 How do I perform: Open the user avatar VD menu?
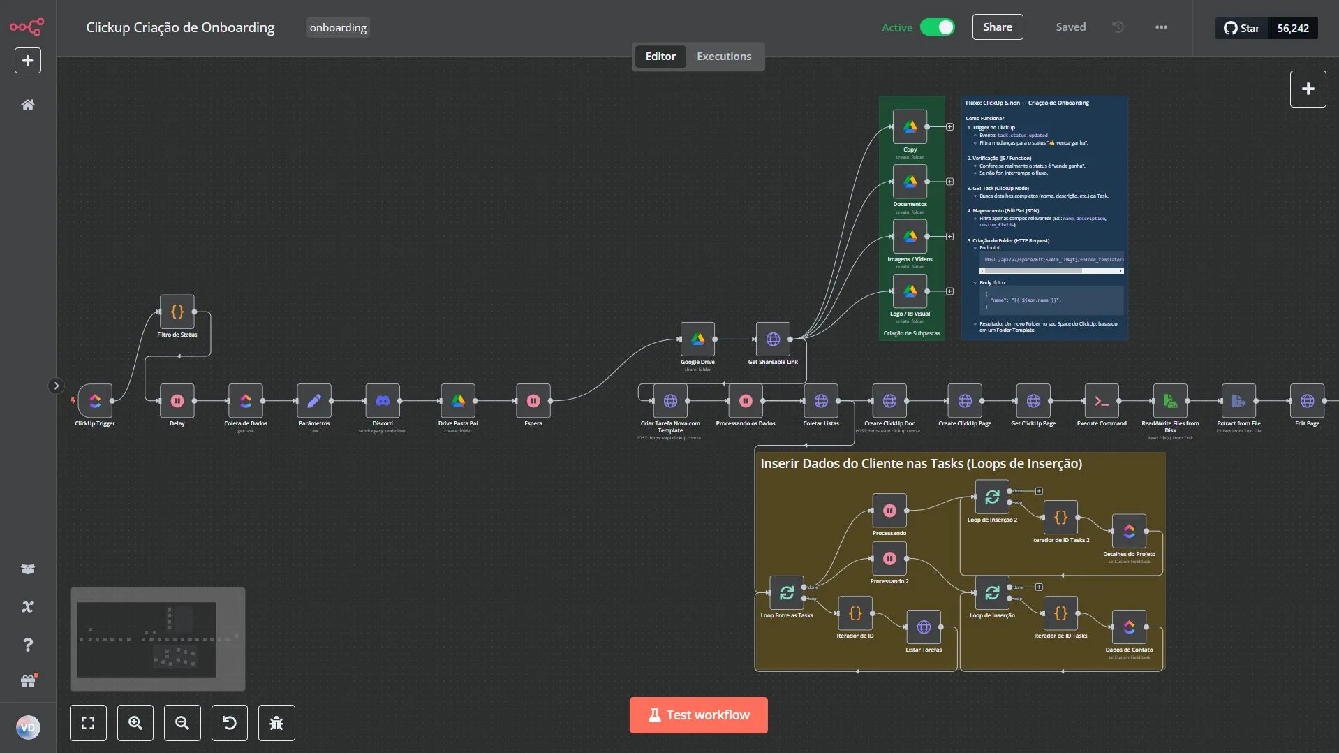(28, 728)
